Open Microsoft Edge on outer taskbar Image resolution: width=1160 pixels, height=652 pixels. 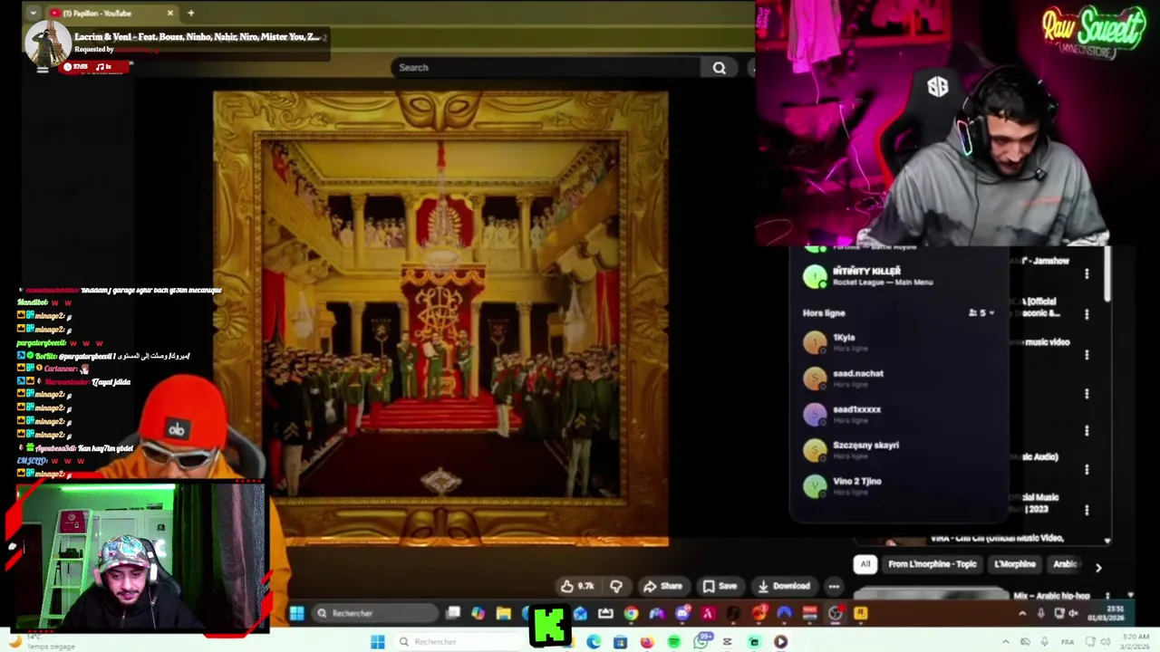coord(594,642)
